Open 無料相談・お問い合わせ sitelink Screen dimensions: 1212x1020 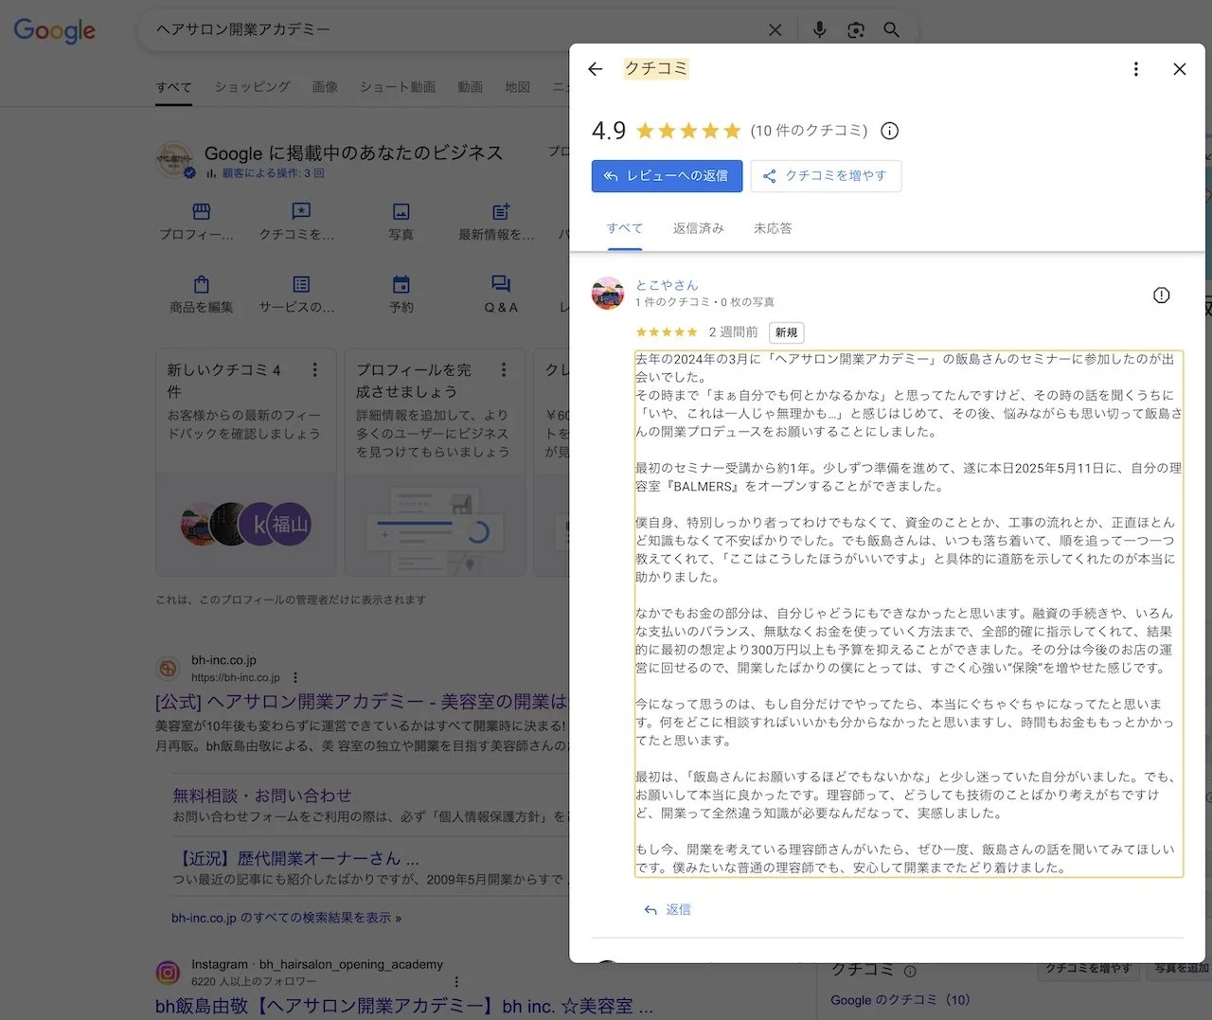point(262,796)
